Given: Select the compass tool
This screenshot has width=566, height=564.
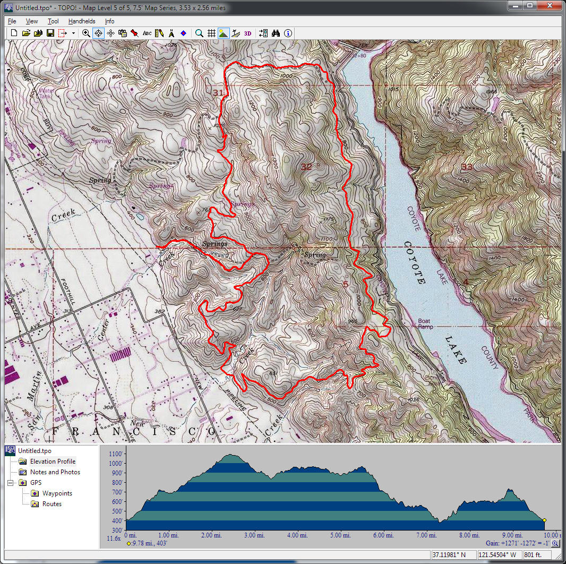Looking at the screenshot, I should [171, 33].
